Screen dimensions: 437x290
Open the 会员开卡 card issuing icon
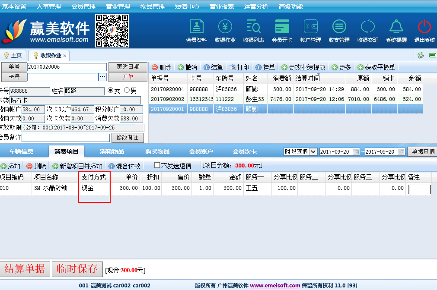point(282,27)
